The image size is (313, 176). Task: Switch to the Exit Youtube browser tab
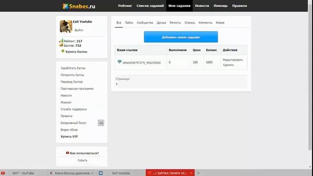coord(121,173)
